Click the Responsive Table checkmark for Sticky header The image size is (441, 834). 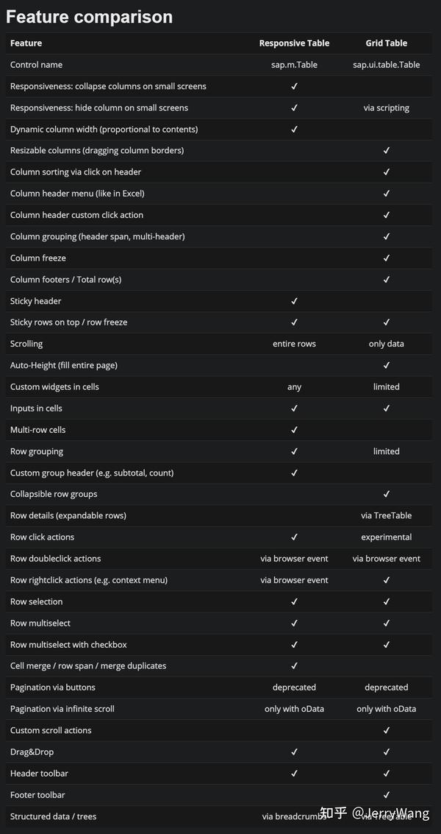click(x=294, y=301)
